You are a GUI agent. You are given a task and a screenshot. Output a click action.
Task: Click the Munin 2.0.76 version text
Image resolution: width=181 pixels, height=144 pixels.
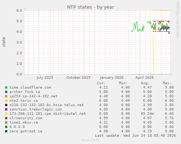[90, 140]
